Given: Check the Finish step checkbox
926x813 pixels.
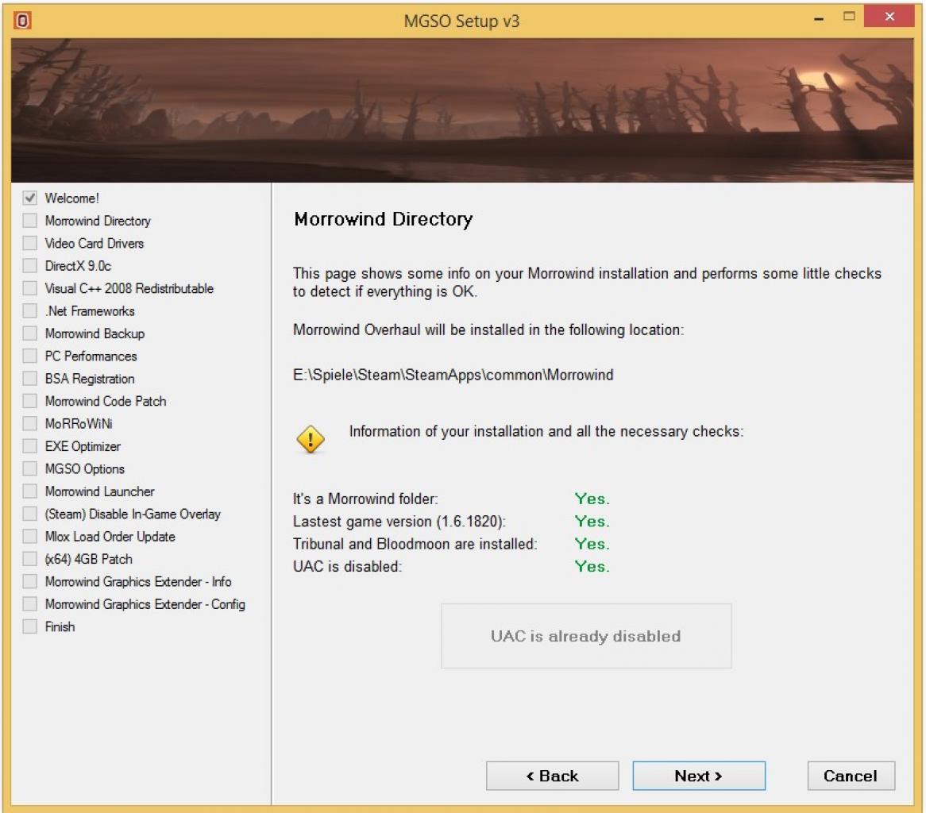Looking at the screenshot, I should pyautogui.click(x=29, y=626).
